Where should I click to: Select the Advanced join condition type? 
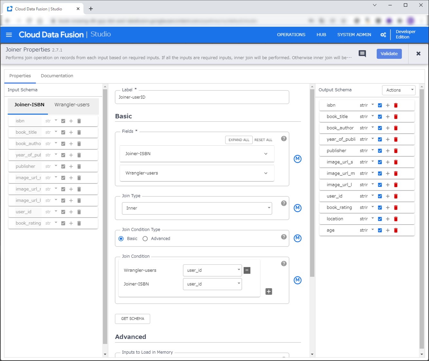click(x=145, y=239)
